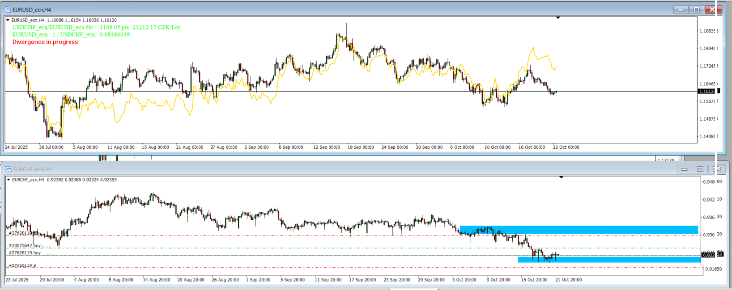Open dropdown arrow beside EURUSD_ecn,H4 chart label
The image size is (732, 290).
coord(8,20)
